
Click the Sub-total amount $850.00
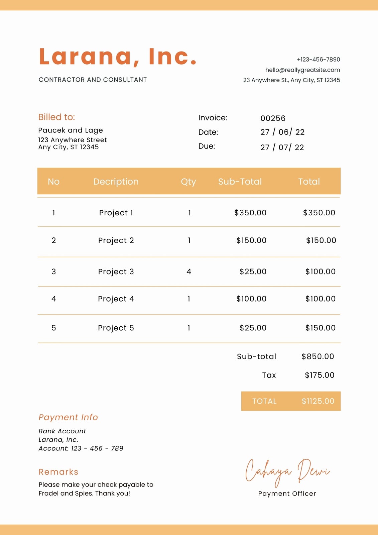(x=318, y=356)
